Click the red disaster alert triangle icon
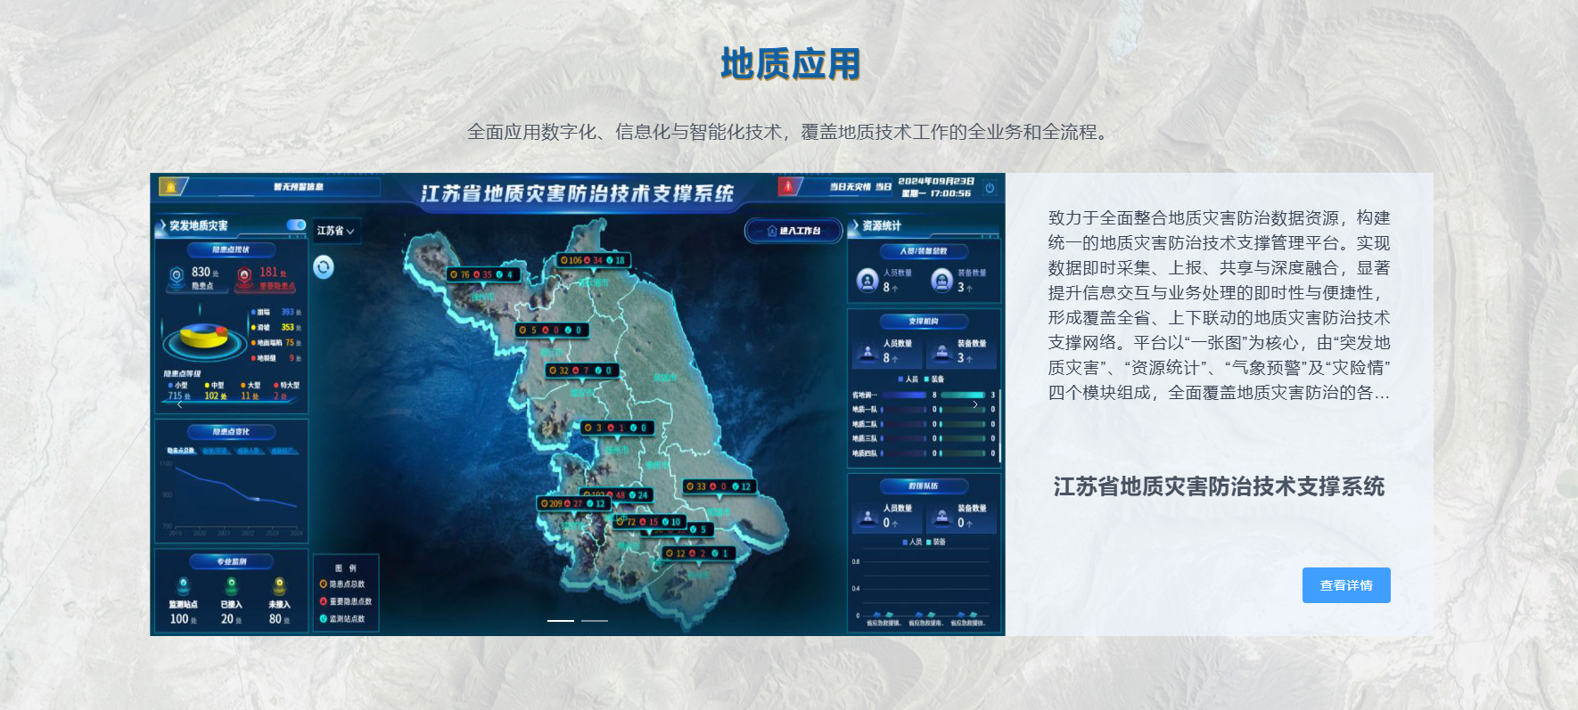Screen dimensions: 1578x710 [787, 186]
